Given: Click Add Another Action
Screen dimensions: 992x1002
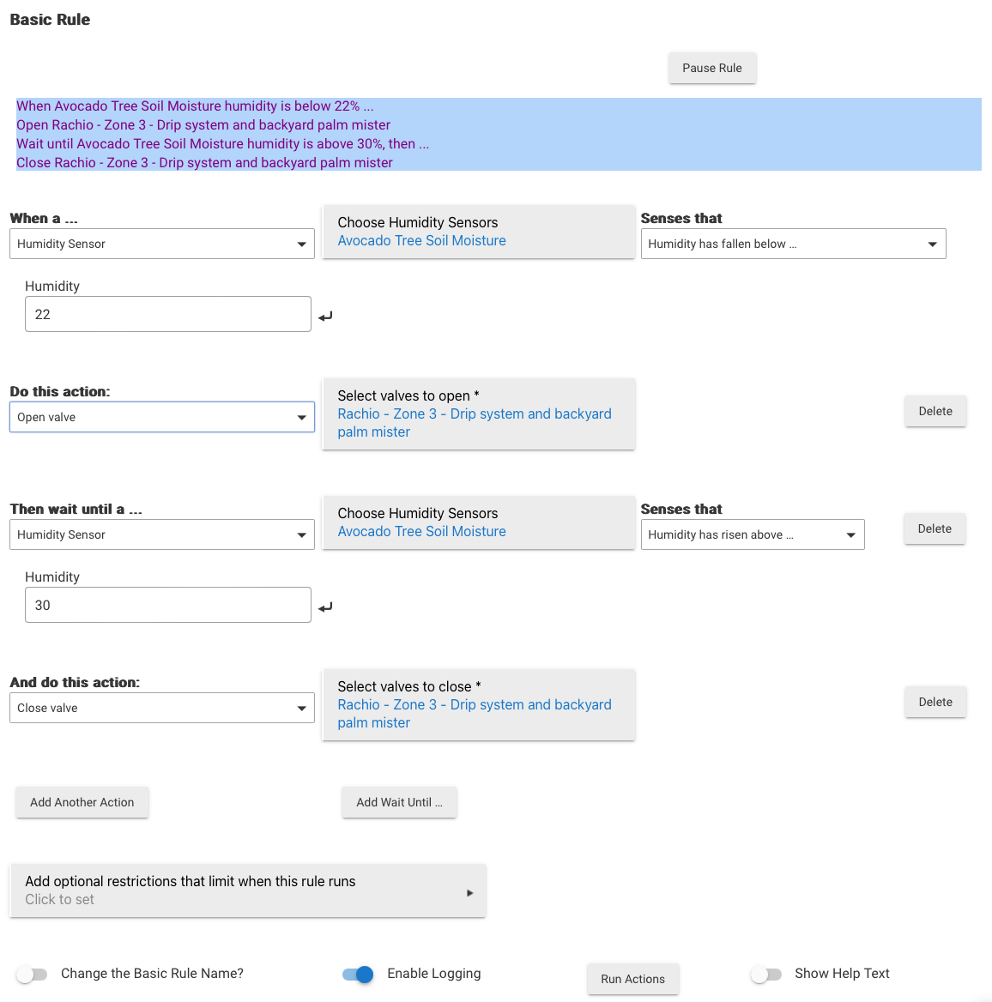Looking at the screenshot, I should [82, 802].
